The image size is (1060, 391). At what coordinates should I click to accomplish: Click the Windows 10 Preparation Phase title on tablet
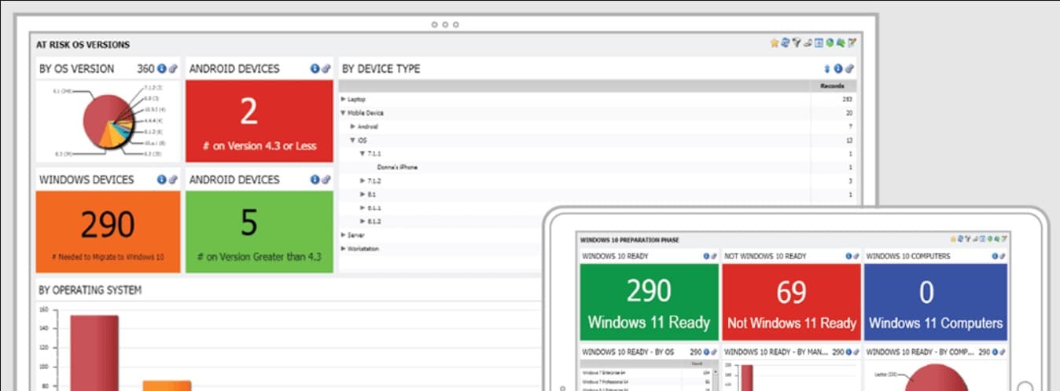[630, 239]
